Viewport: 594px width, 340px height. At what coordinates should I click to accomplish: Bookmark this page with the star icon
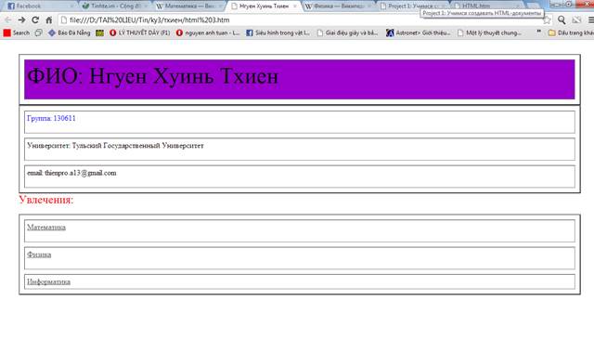click(x=547, y=20)
